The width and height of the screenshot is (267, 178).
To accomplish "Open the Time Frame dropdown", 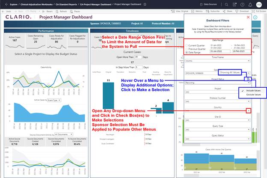I will point(218,61).
